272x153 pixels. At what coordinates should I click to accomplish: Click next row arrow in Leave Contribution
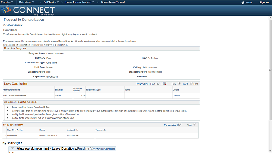pyautogui.click(x=191, y=84)
